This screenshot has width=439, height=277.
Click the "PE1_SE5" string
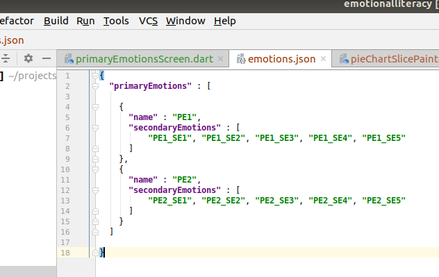[384, 138]
